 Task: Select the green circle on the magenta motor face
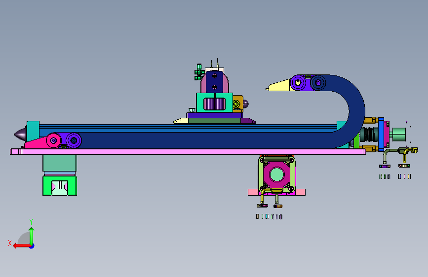(277, 174)
